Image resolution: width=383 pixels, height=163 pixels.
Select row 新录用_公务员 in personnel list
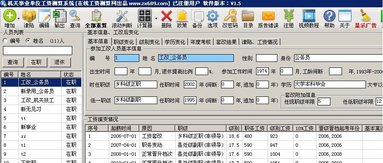point(41,91)
